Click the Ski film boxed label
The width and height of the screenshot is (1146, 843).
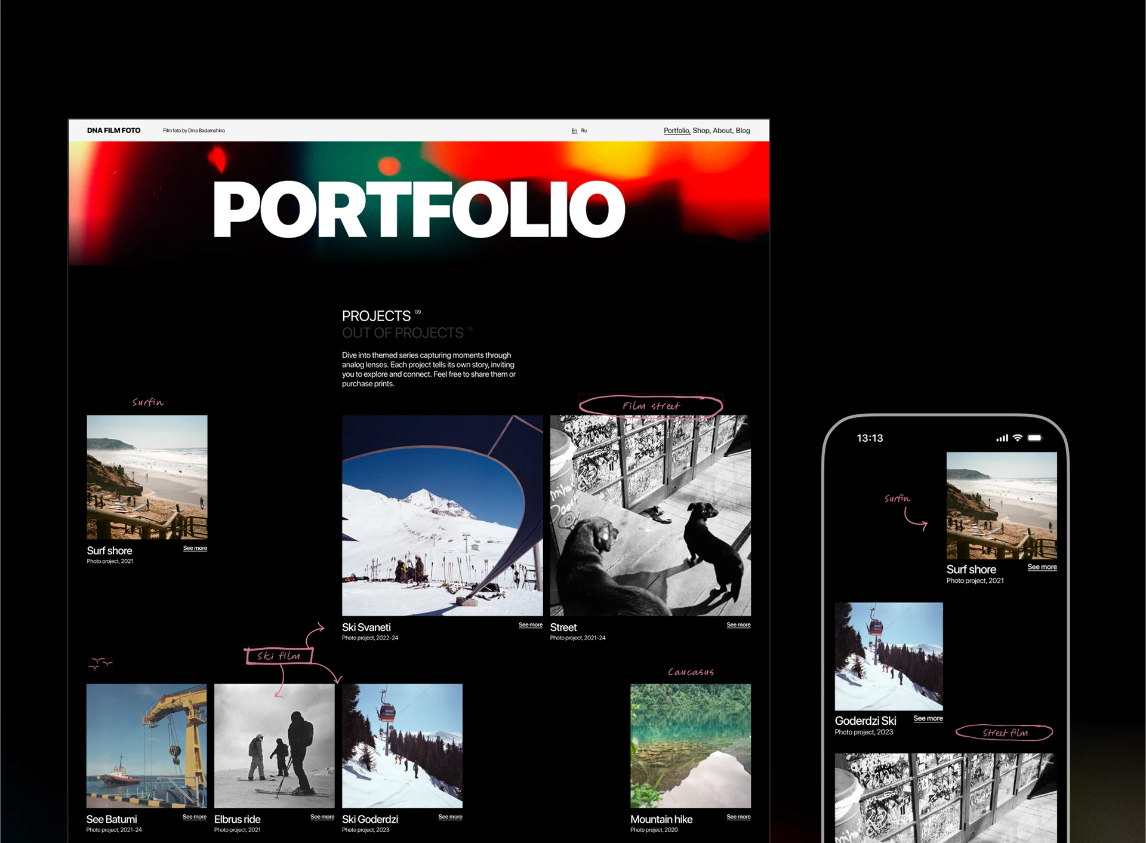click(x=279, y=656)
